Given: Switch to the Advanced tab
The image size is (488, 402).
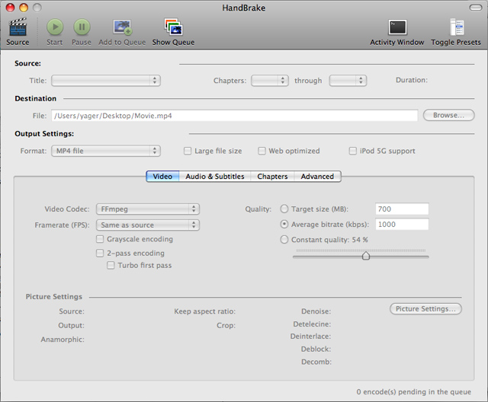Looking at the screenshot, I should [x=317, y=176].
